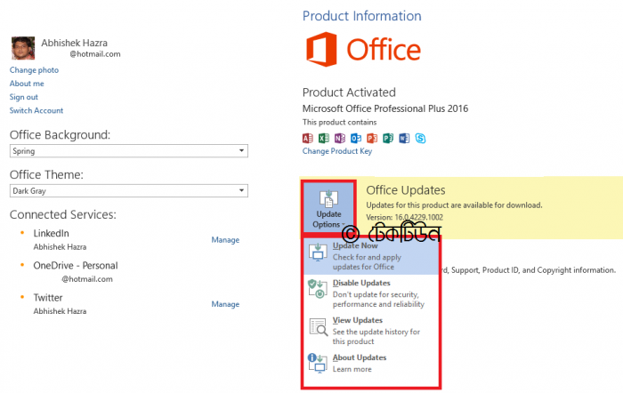Click the Change photo link
623x393 pixels.
(34, 70)
